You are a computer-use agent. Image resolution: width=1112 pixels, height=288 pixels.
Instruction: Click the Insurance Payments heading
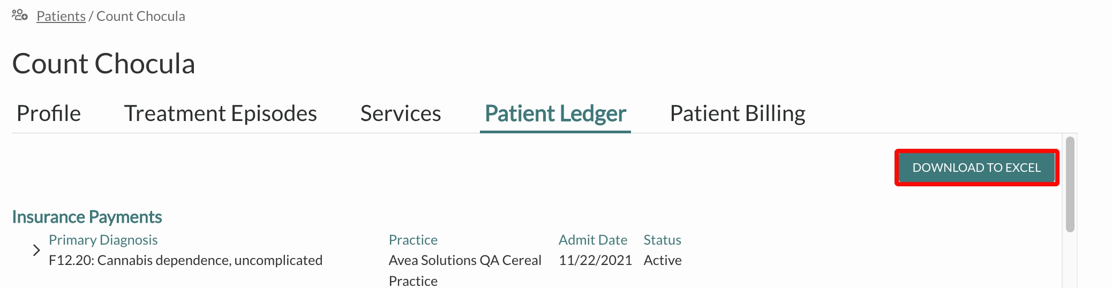87,217
